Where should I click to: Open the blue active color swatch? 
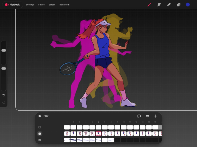(188, 5)
